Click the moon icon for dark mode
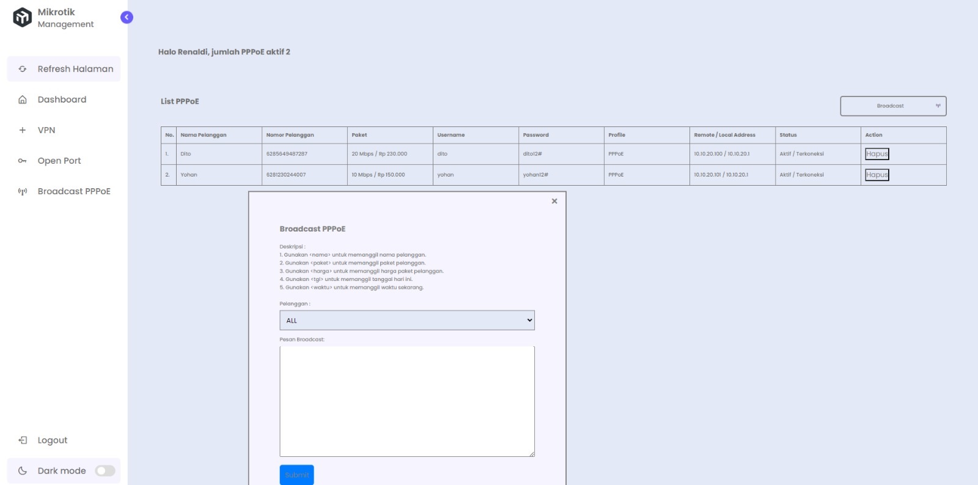Image resolution: width=978 pixels, height=485 pixels. (x=23, y=471)
